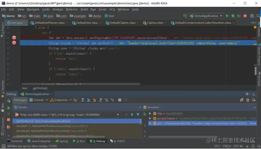
Task: Run DemoApplication with the green play button
Action: (x=227, y=16)
